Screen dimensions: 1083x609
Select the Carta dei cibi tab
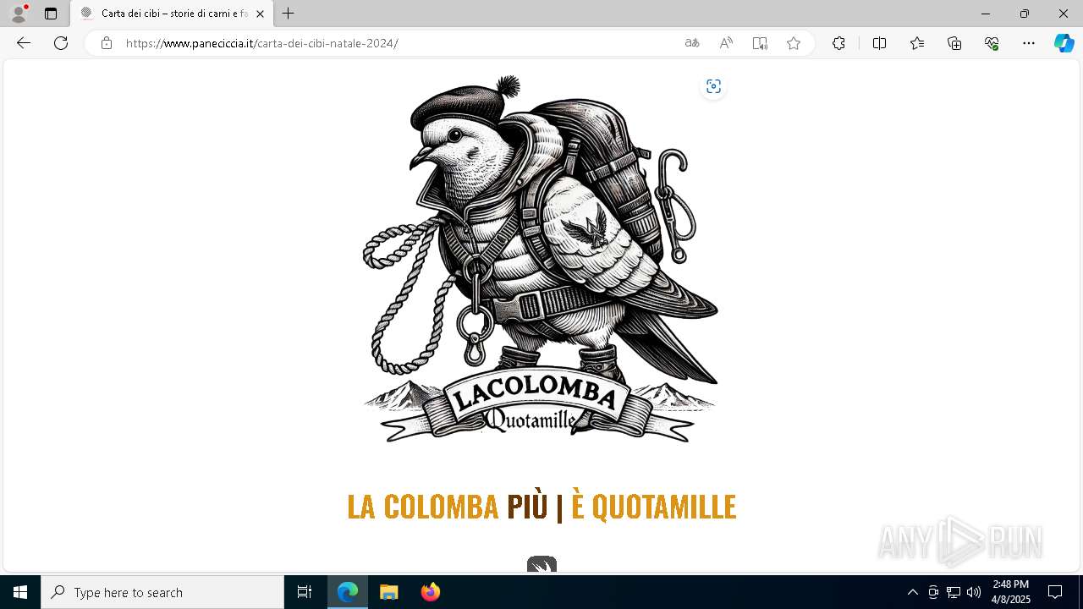[172, 14]
